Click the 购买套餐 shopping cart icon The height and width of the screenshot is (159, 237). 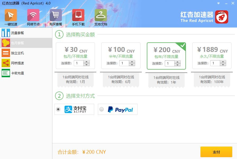click(x=56, y=15)
